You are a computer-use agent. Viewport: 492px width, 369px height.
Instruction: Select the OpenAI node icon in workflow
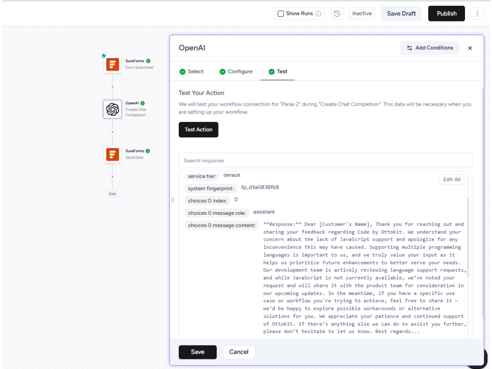112,110
